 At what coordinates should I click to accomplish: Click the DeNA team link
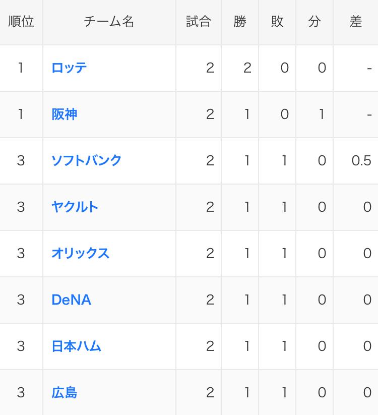pyautogui.click(x=72, y=300)
